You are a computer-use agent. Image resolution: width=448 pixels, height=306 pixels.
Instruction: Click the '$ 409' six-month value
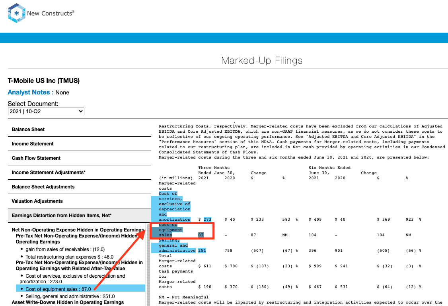(315, 220)
